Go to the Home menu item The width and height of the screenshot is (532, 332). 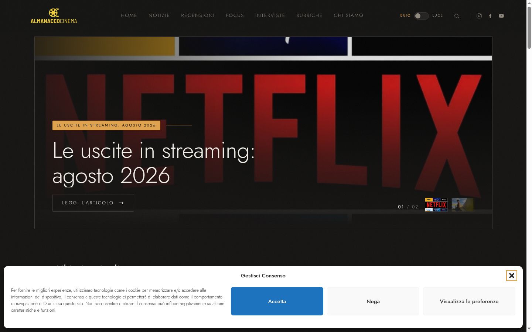tap(129, 15)
